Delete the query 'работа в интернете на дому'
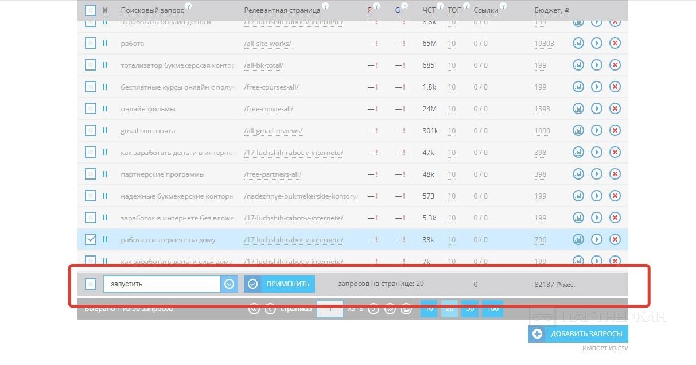The height and width of the screenshot is (365, 696). tap(615, 239)
